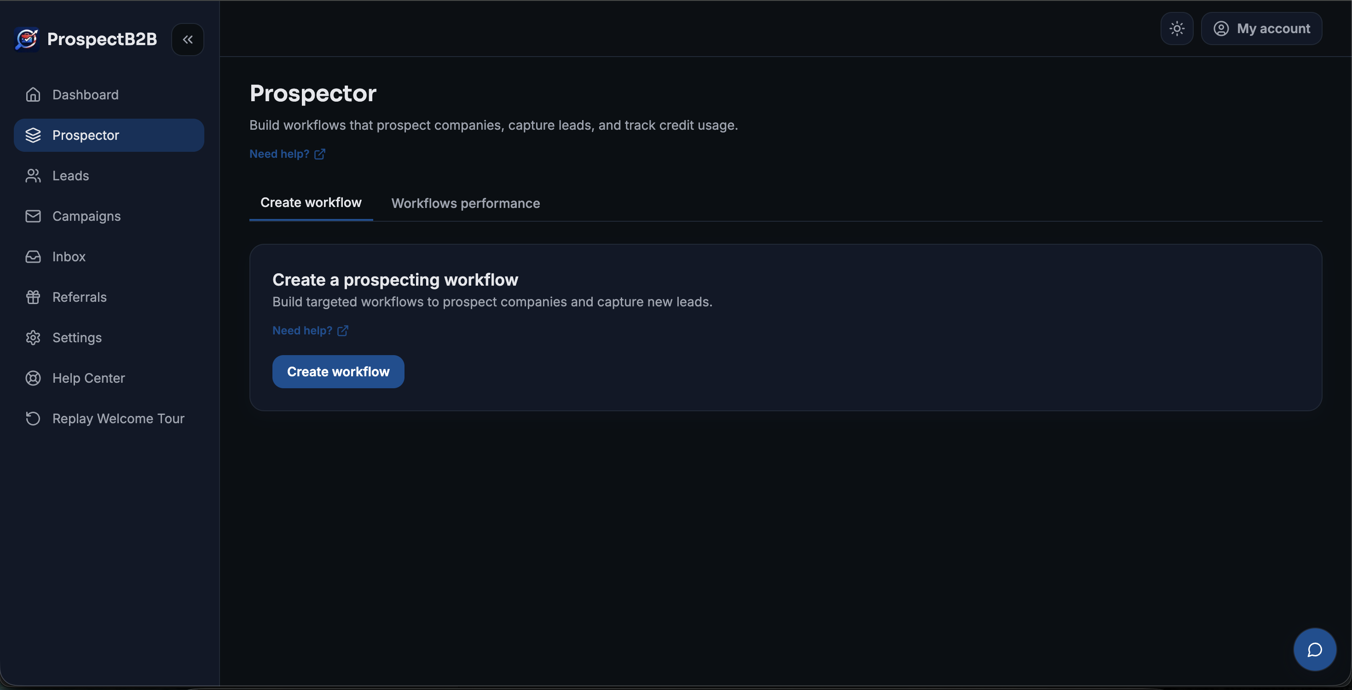The width and height of the screenshot is (1352, 690).
Task: Open the Need help? link under Prospector
Action: pos(279,154)
